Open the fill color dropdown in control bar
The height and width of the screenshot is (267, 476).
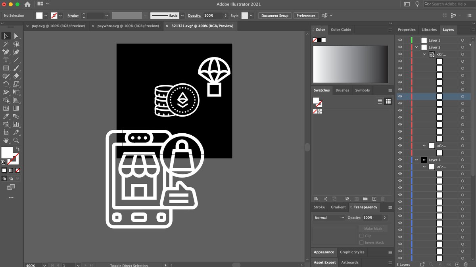(x=46, y=15)
